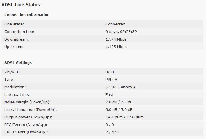This screenshot has width=206, height=139.
Task: Click the ADSL Line Status heading
Action: (21, 5)
